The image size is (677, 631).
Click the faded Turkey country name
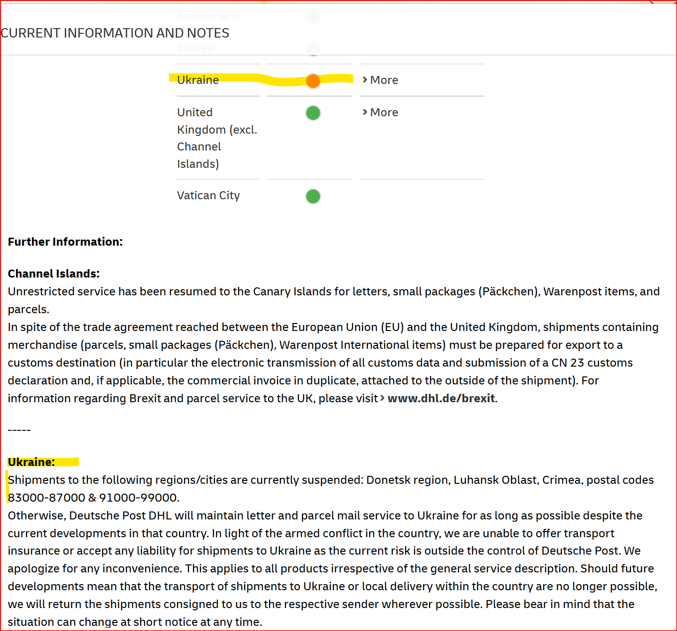tap(195, 48)
